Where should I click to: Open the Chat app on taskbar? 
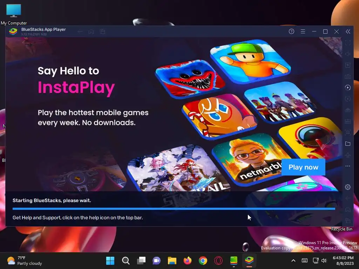coord(157,261)
